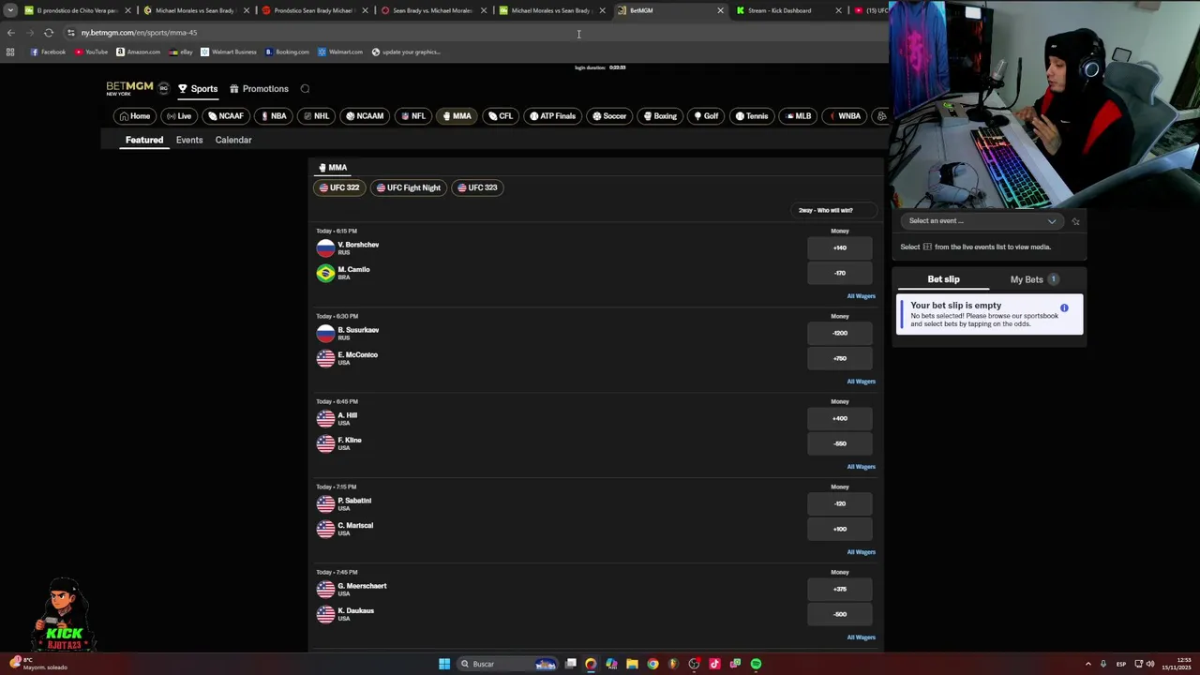Open TikTok from the taskbar
This screenshot has height=675, width=1200.
(714, 664)
